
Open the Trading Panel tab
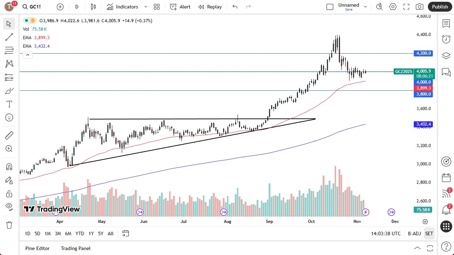[75, 248]
